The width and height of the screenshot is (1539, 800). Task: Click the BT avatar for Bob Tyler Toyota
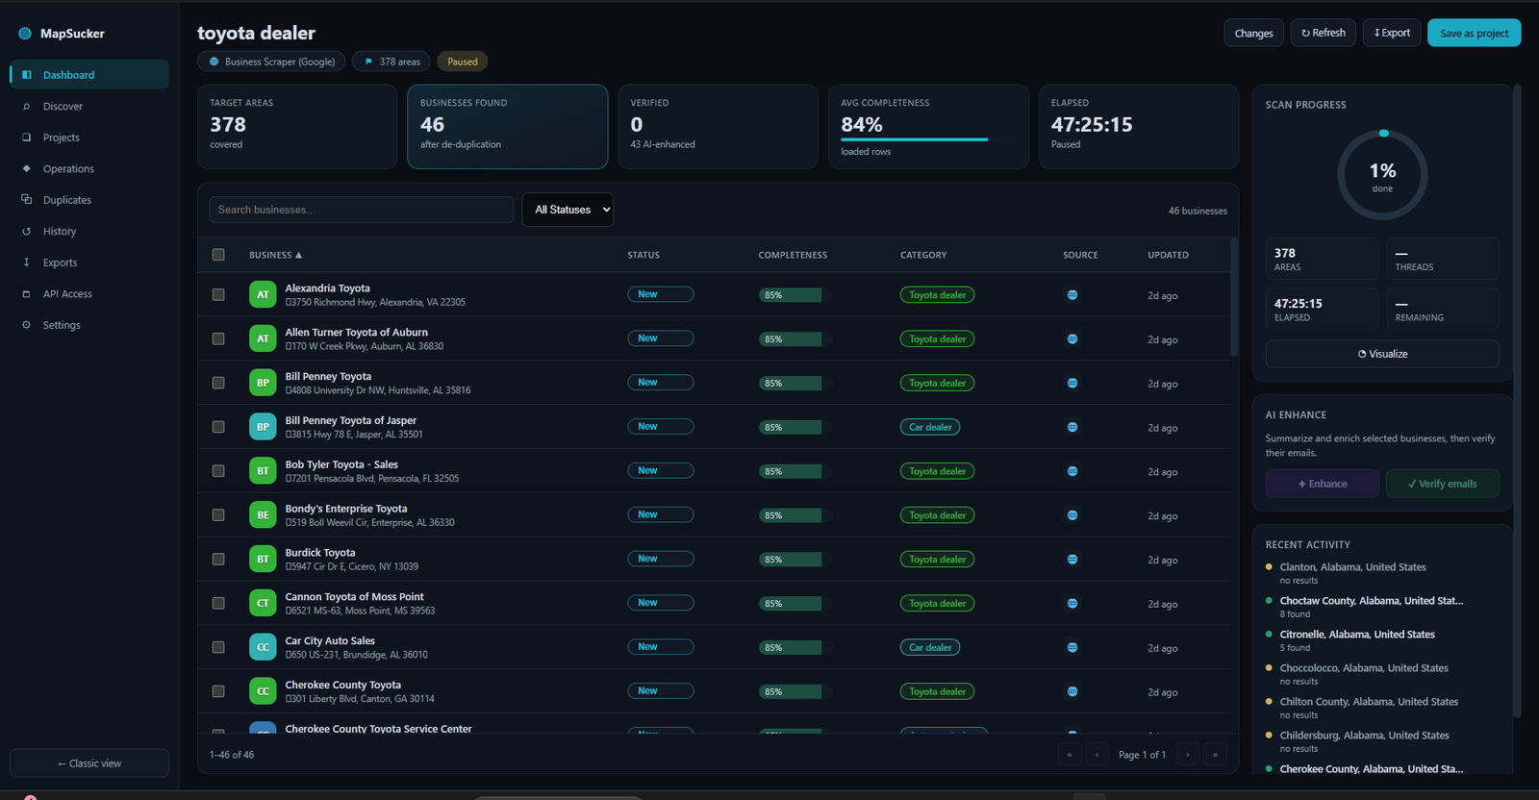(263, 471)
